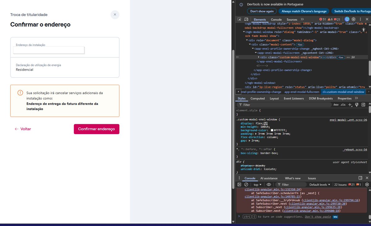Screen dimensions: 371x226
Task: Toggle the flex badge on modal-content div
Action: (x=300, y=45)
